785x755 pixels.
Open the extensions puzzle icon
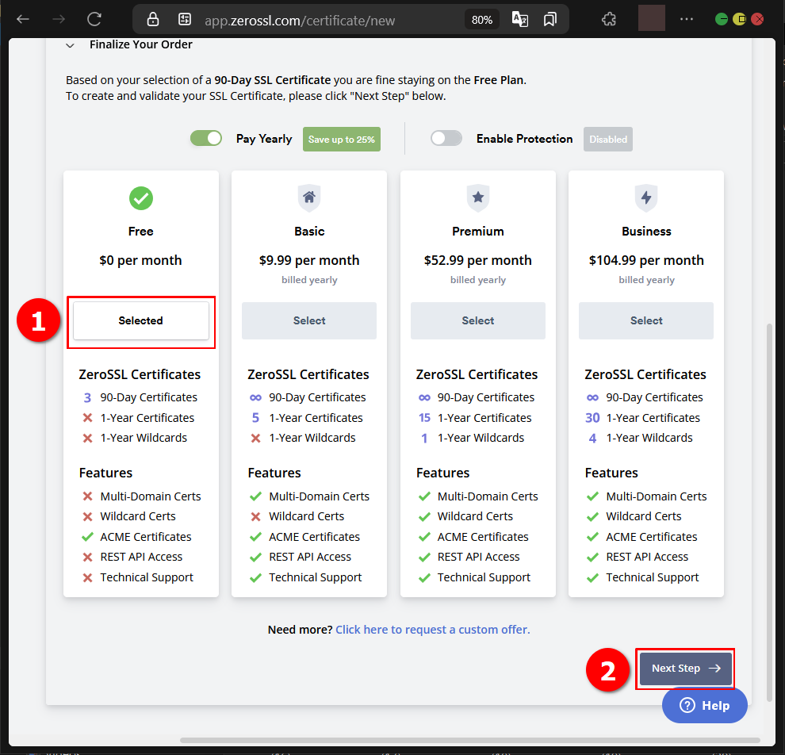coord(609,20)
